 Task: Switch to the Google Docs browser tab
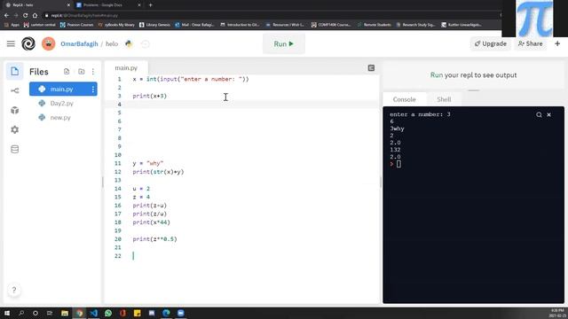tap(107, 5)
